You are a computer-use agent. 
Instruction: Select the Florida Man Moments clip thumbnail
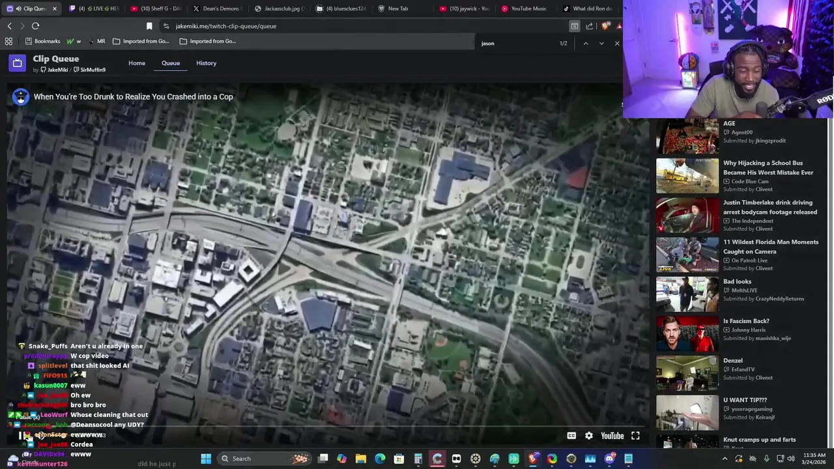687,255
